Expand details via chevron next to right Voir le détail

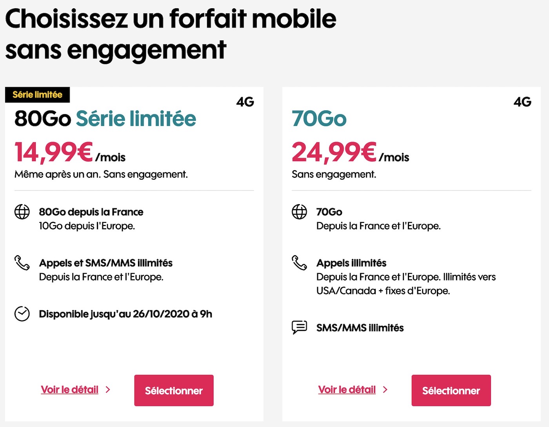(385, 390)
